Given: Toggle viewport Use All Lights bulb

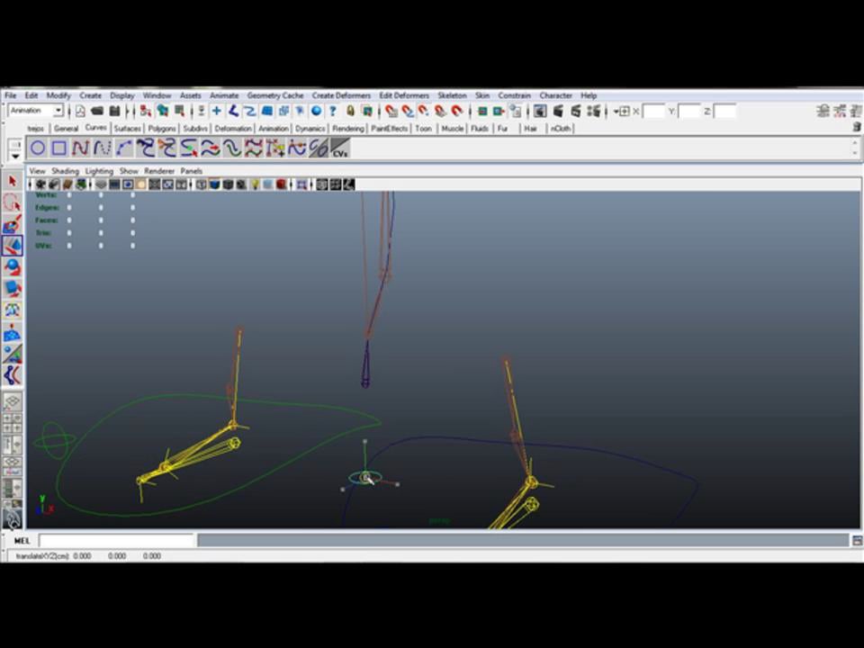Looking at the screenshot, I should point(255,184).
